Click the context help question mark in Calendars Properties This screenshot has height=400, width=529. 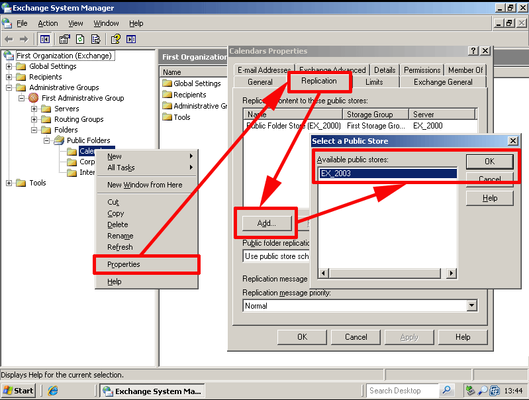tap(473, 50)
